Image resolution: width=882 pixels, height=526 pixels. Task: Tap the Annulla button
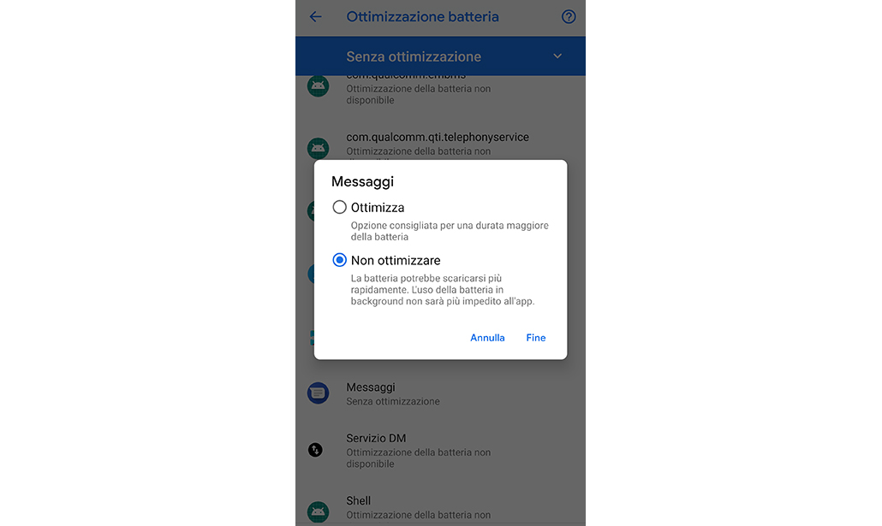pyautogui.click(x=487, y=338)
